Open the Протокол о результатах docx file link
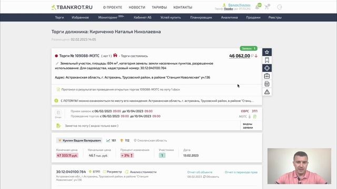337x189 pixels. [121, 90]
